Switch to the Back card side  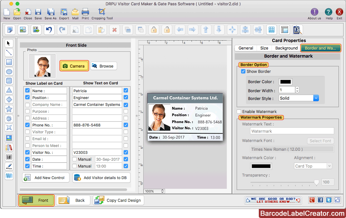pyautogui.click(x=73, y=200)
